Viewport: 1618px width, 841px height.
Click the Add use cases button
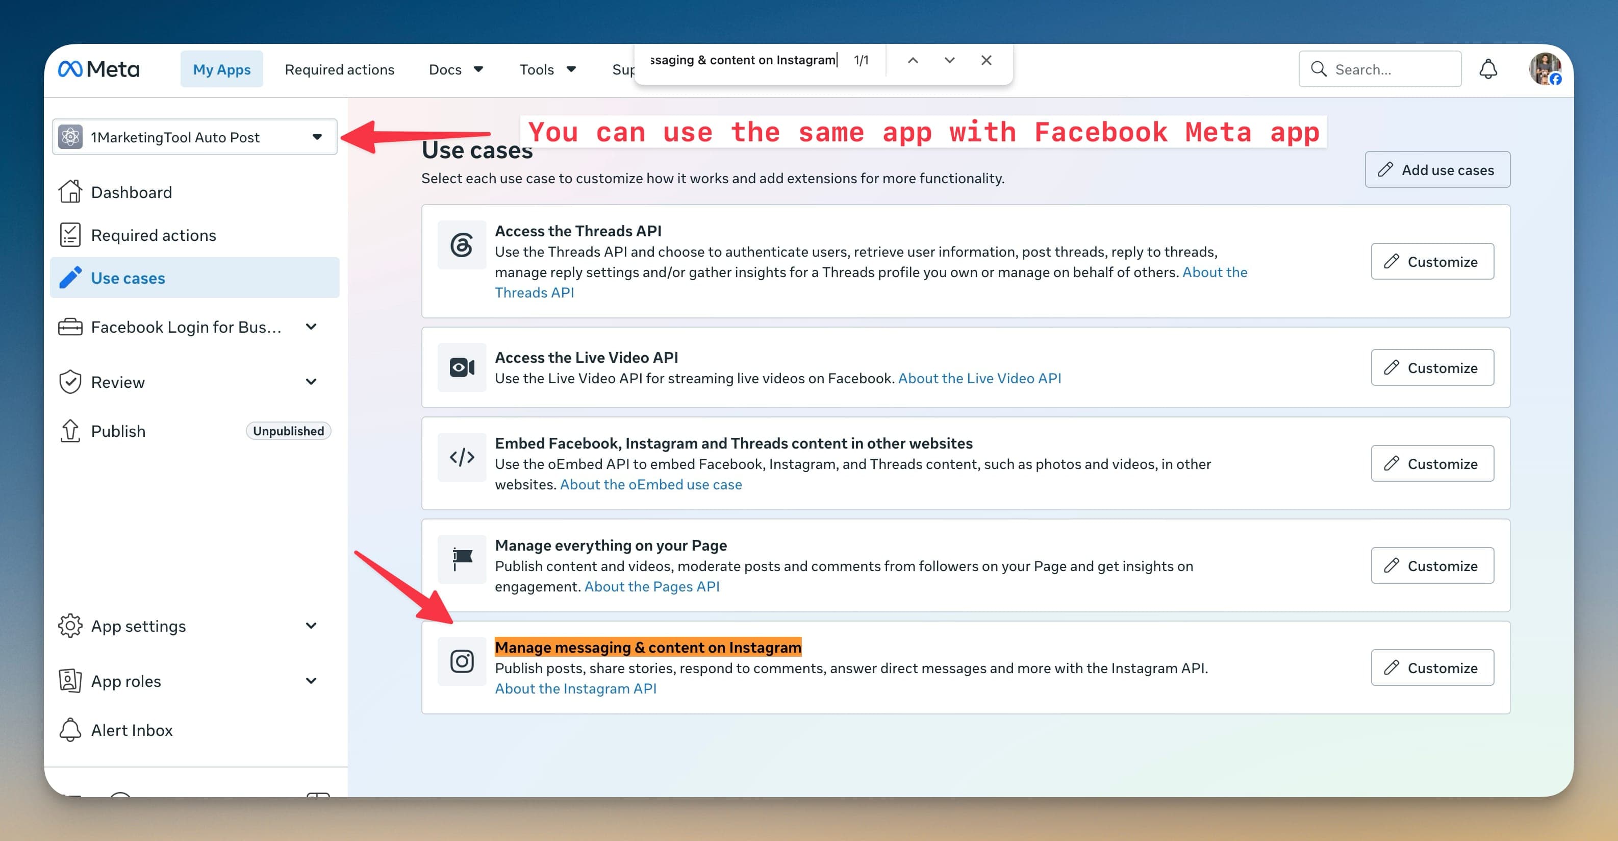1437,170
